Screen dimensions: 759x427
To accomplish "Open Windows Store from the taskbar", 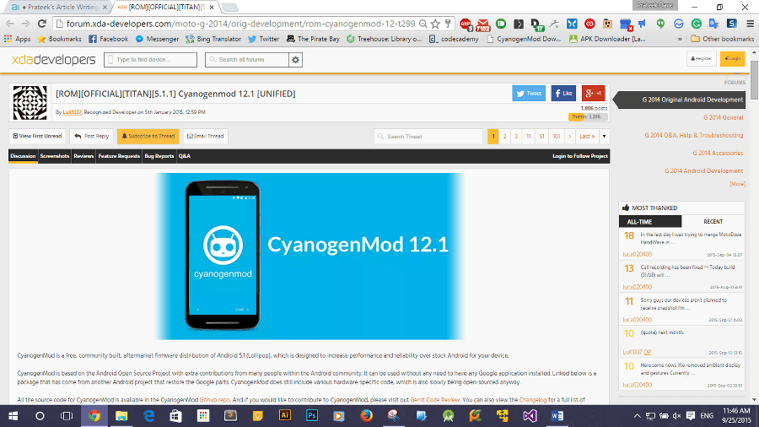I will click(175, 415).
